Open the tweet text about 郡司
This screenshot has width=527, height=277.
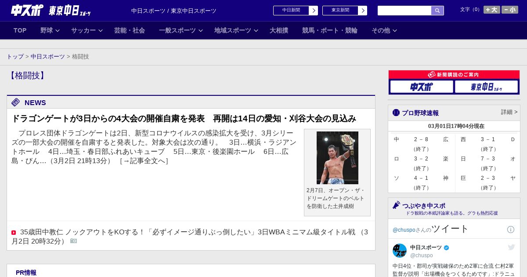[454, 270]
